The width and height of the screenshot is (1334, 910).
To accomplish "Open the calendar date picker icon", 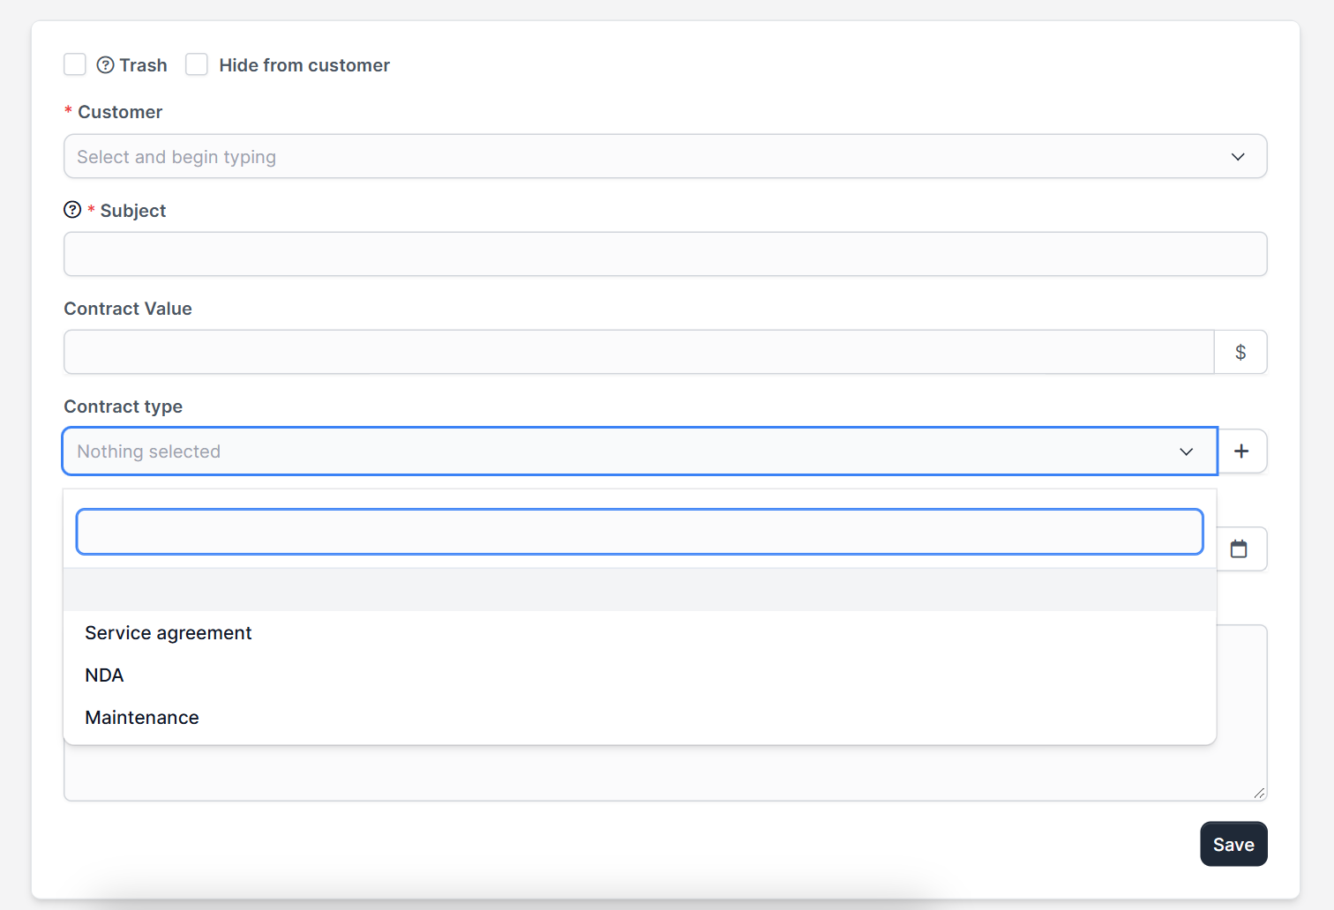I will point(1239,549).
